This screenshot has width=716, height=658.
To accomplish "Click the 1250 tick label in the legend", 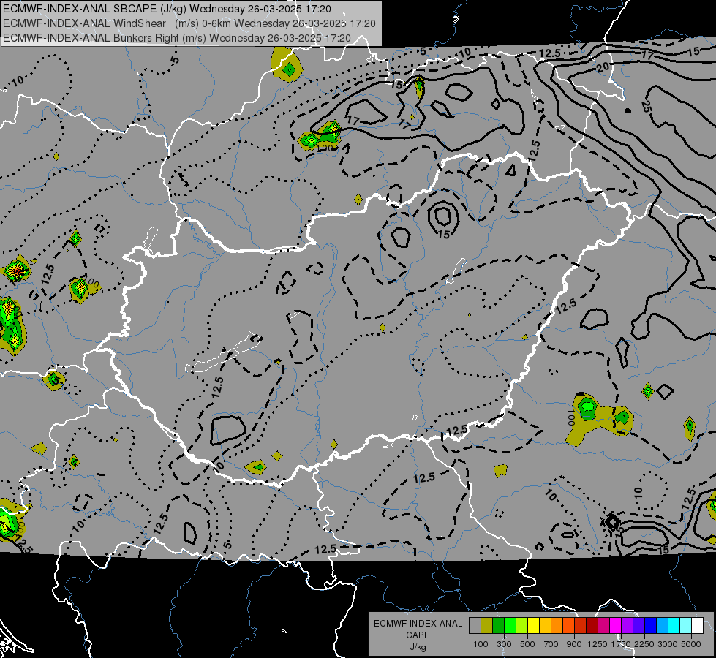I will 598,644.
